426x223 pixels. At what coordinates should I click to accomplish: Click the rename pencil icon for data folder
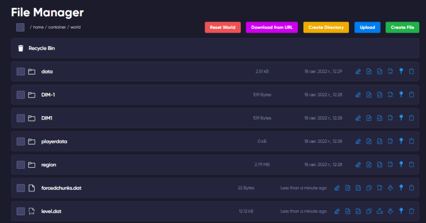358,71
